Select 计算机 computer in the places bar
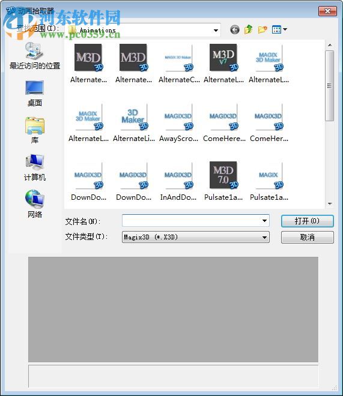This screenshot has width=343, height=396. [x=35, y=167]
